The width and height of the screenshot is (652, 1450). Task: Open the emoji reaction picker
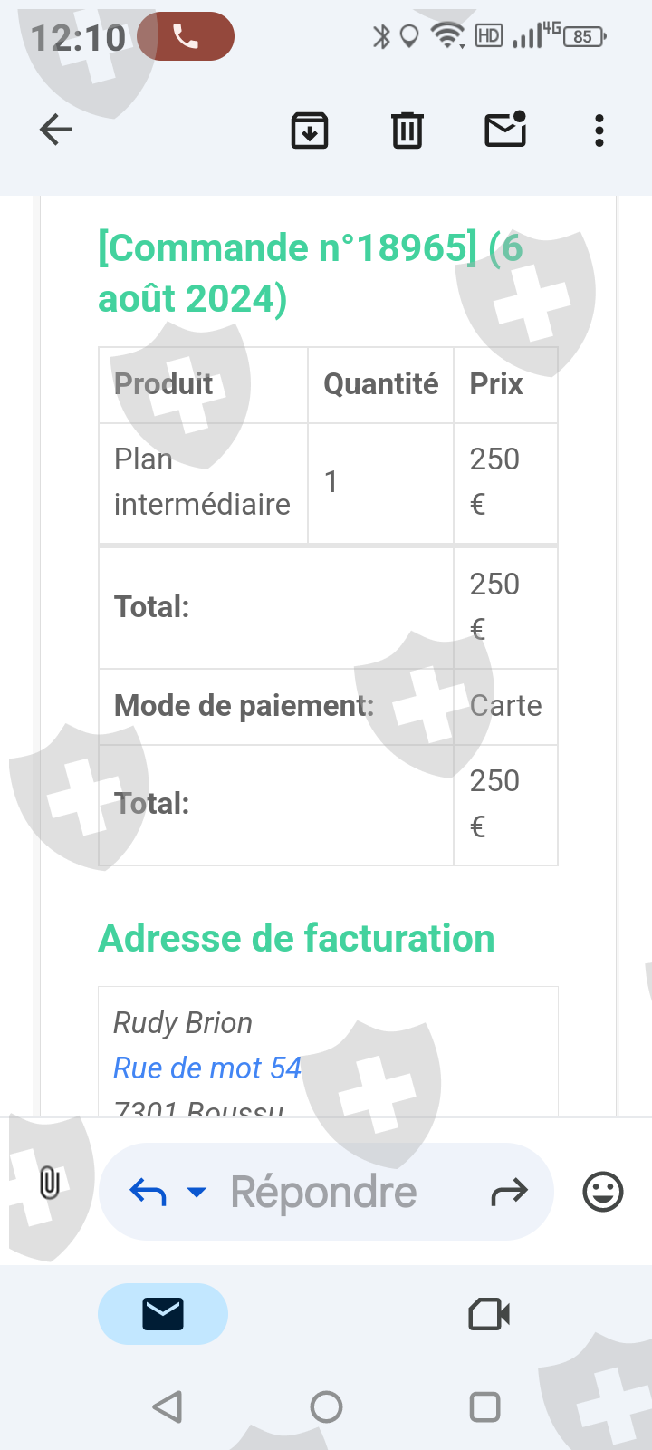tap(603, 1192)
